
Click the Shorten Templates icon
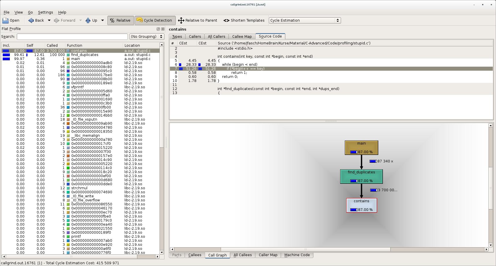pos(226,20)
